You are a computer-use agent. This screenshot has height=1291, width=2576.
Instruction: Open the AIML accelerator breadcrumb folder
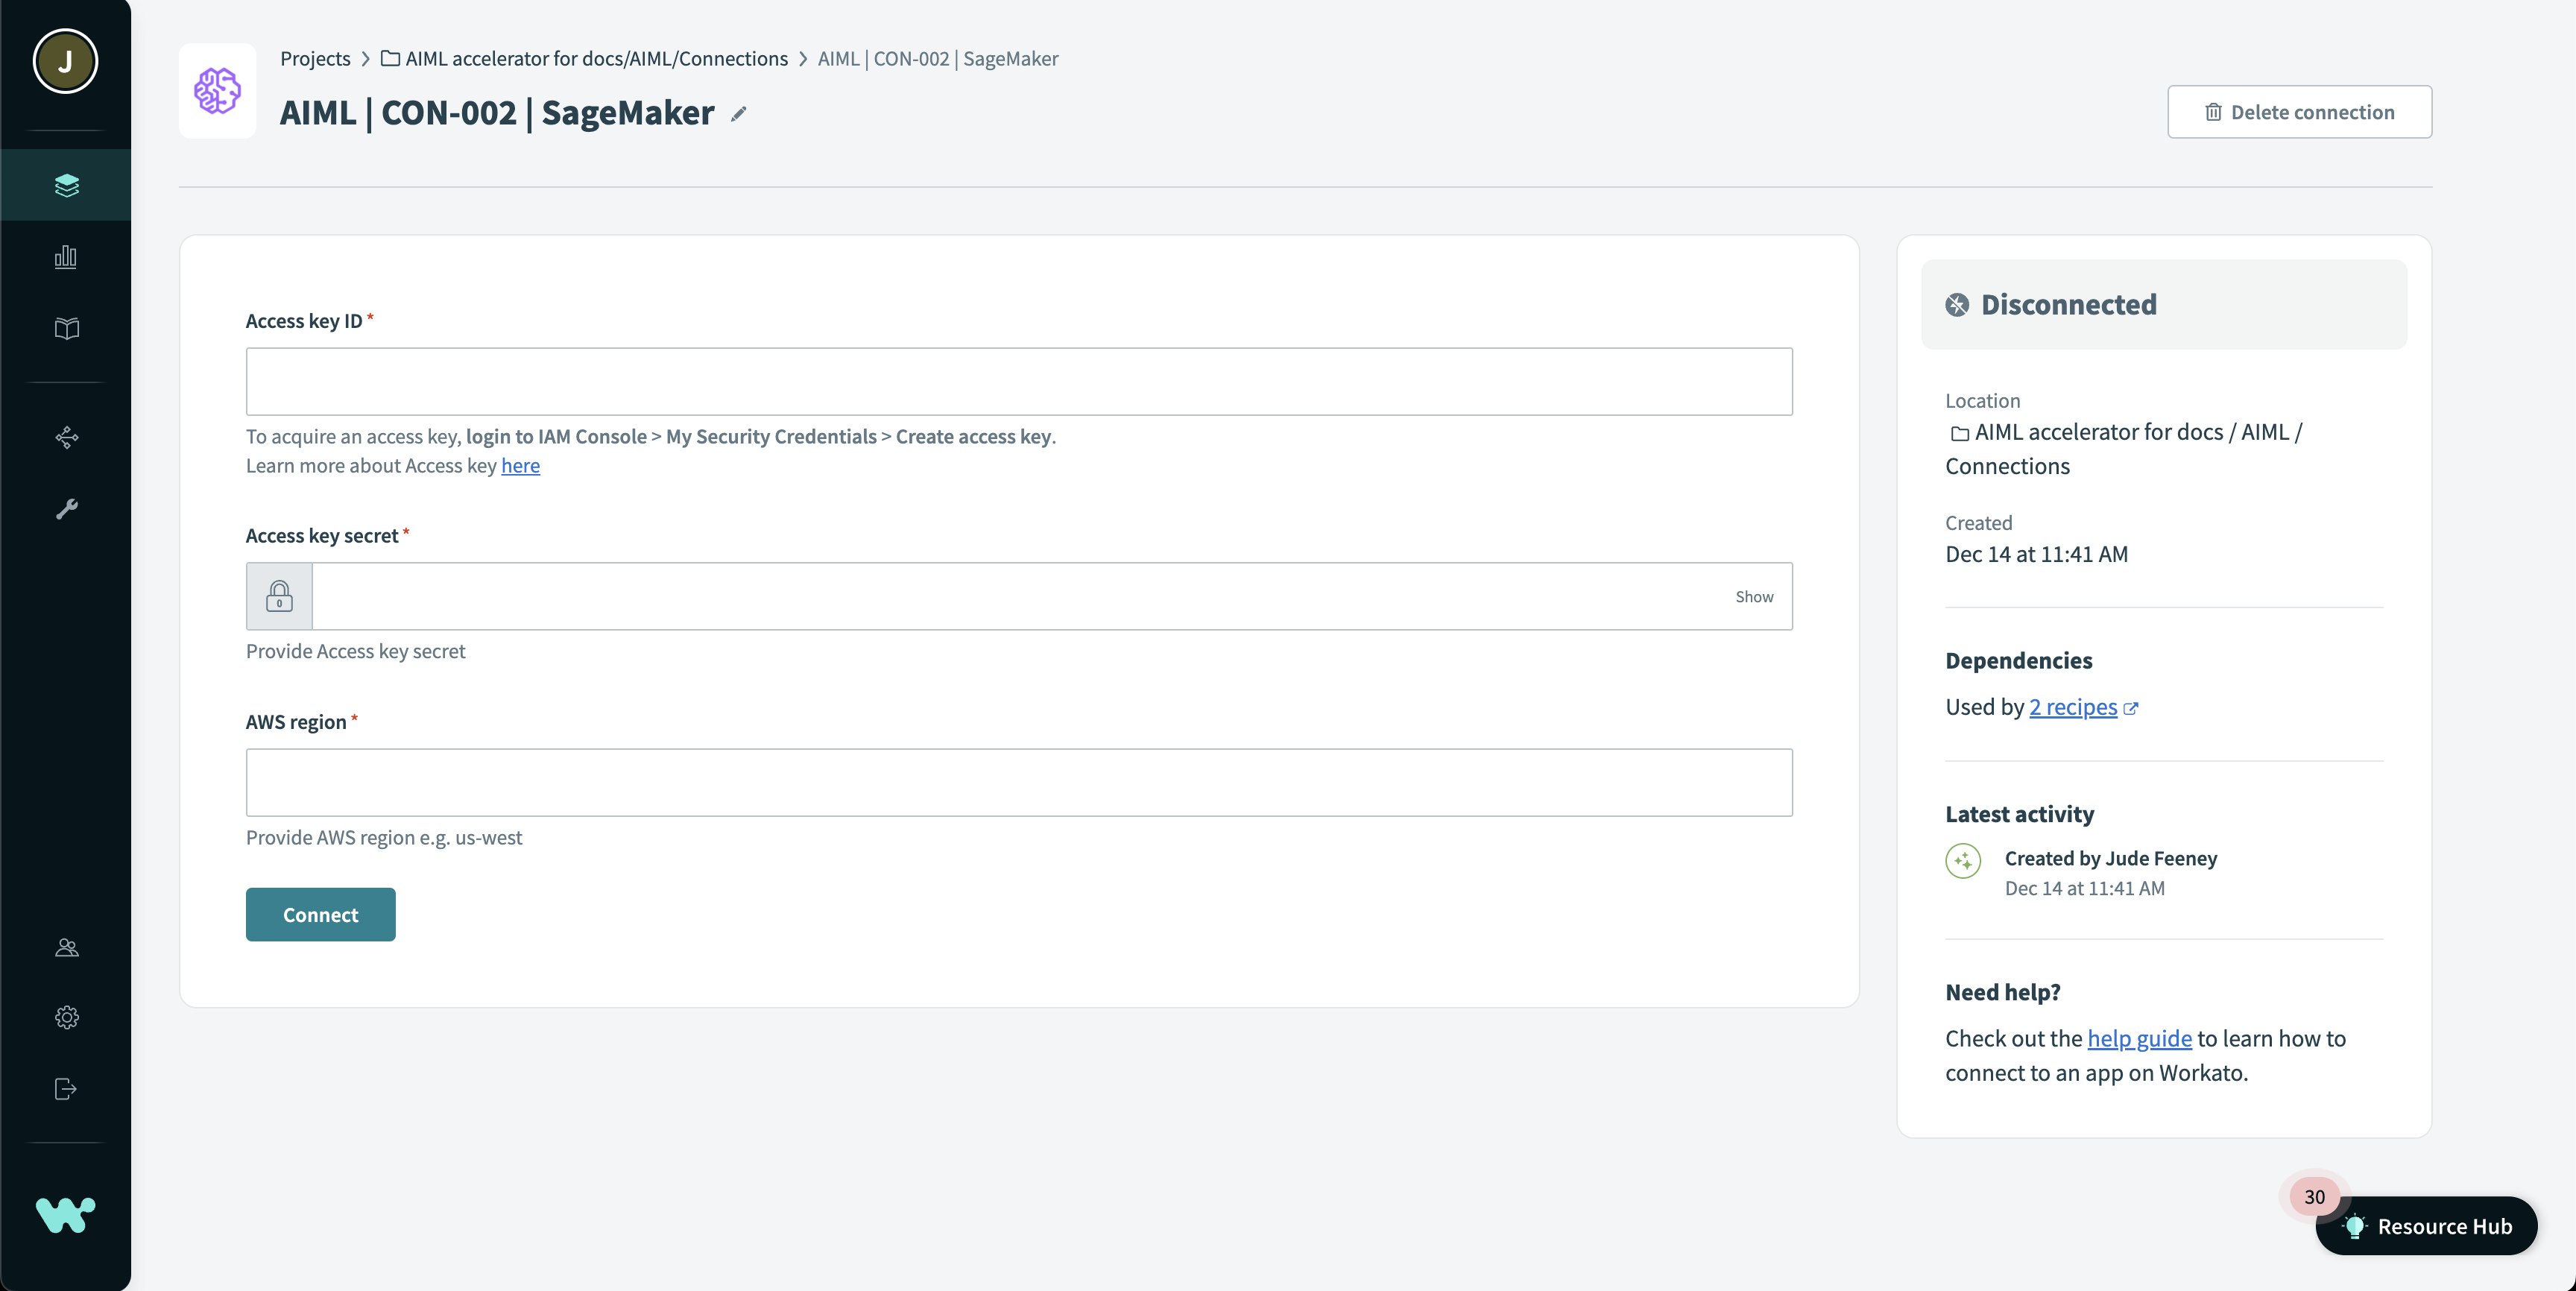(596, 58)
